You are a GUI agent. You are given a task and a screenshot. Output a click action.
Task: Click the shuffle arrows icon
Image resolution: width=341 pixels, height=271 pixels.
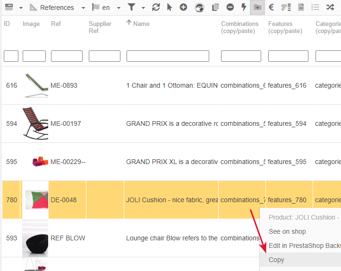point(330,8)
